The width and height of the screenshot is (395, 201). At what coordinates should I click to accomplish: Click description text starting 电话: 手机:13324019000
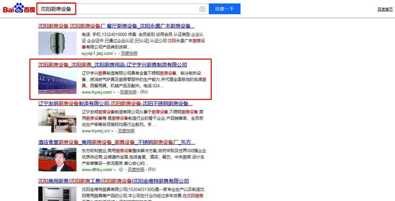(x=143, y=41)
